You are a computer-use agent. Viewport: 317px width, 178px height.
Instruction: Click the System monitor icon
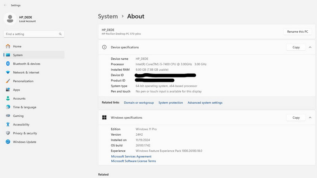click(x=8, y=55)
